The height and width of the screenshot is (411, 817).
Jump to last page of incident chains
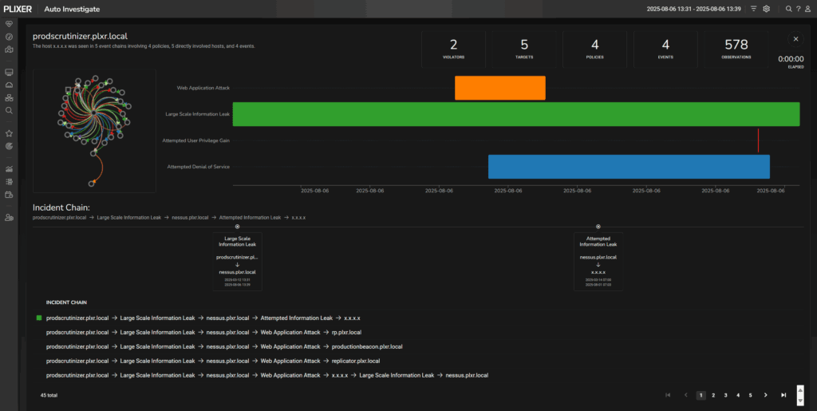click(783, 395)
